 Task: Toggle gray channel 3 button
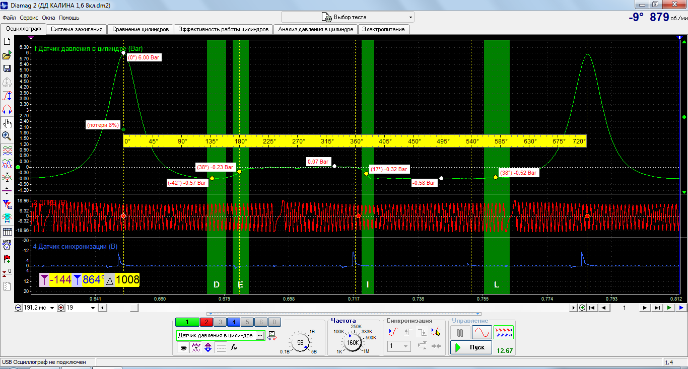pyautogui.click(x=220, y=322)
